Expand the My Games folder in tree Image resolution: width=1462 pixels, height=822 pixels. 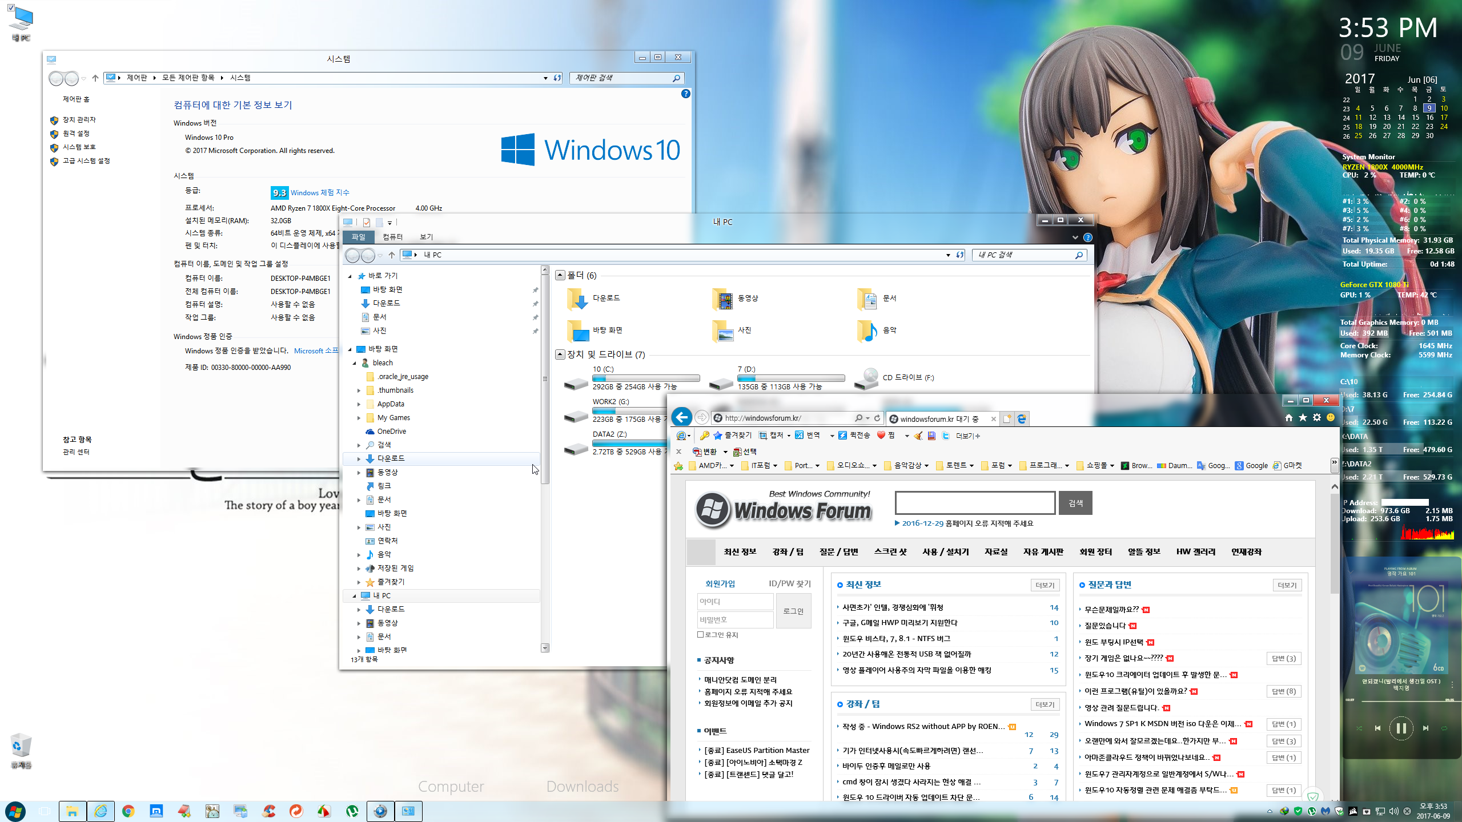coord(359,418)
